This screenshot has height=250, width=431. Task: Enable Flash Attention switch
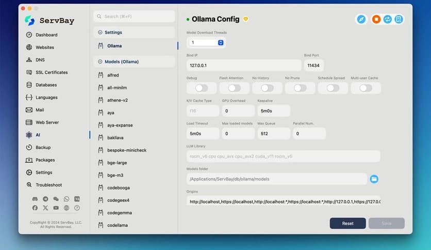(x=234, y=88)
